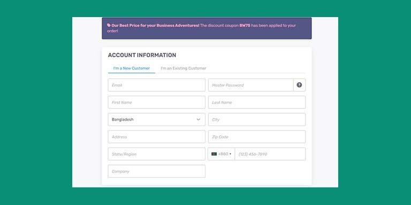
Task: Click into the Last Name field
Action: click(257, 102)
